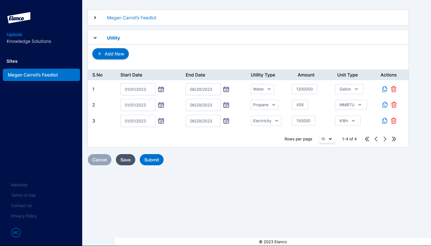Click the Utility Type column header
The image size is (431, 246).
click(x=263, y=75)
